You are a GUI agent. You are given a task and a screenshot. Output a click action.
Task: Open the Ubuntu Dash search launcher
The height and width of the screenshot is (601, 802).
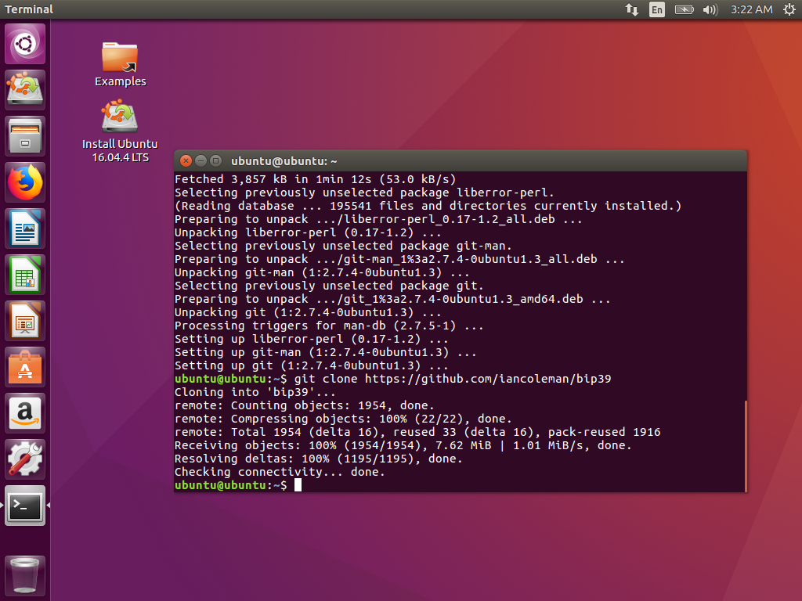tap(25, 44)
